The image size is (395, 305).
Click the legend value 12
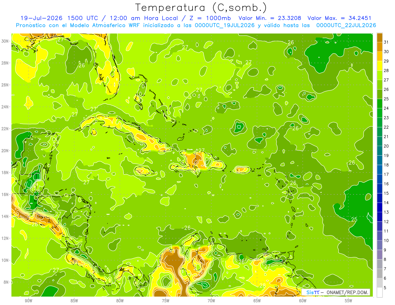point(386,222)
